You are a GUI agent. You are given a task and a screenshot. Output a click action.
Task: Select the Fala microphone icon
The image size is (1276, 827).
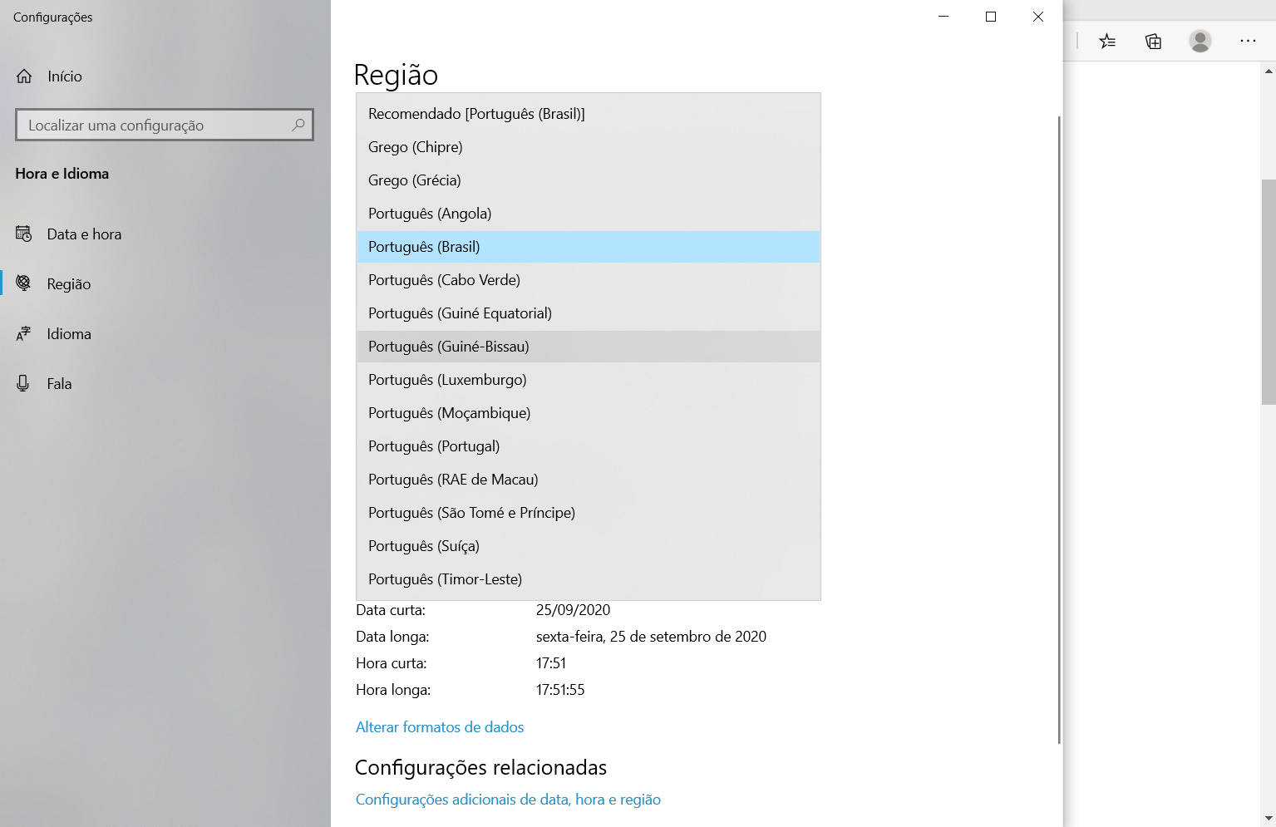point(23,383)
